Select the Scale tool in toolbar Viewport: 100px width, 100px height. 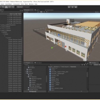tap(6, 7)
